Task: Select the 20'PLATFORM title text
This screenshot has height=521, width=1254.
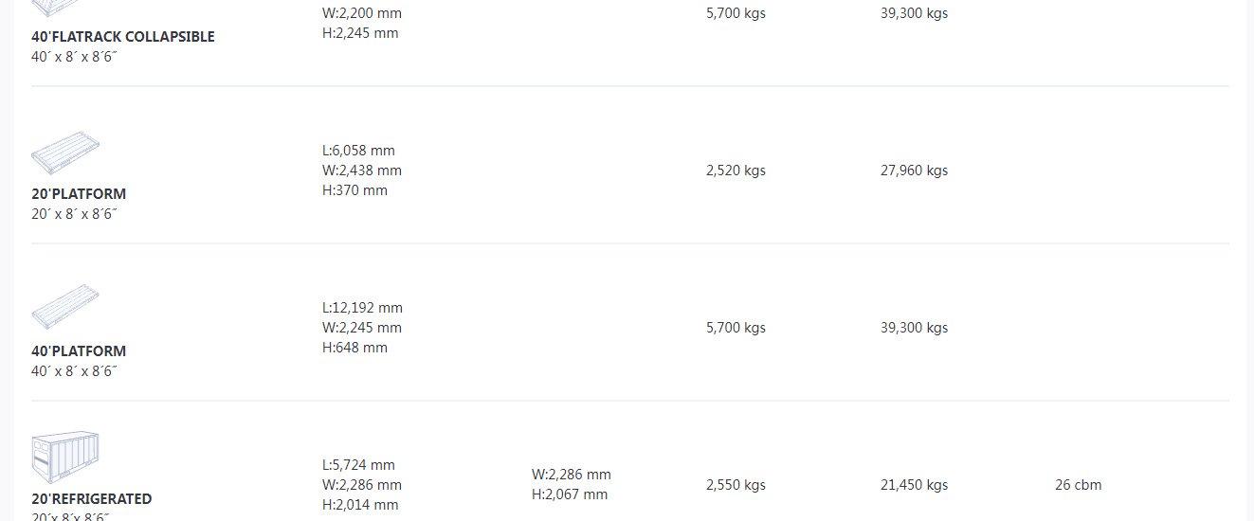Action: point(79,194)
